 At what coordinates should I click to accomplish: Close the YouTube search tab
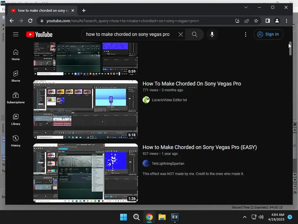pos(72,10)
